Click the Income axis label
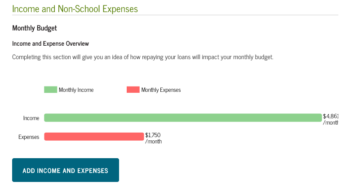Viewport: 350px width, 190px height. (x=31, y=118)
